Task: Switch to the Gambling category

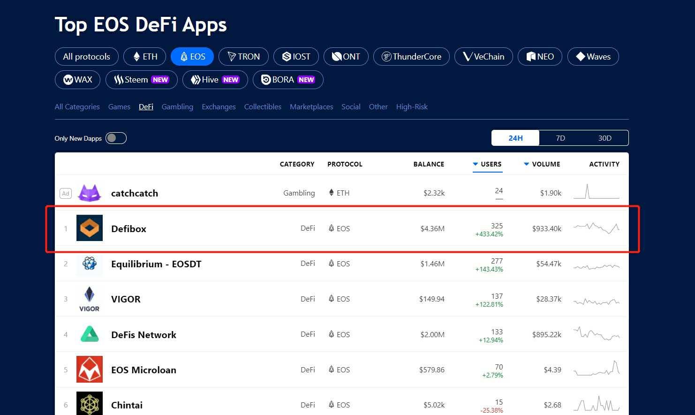Action: pos(177,106)
